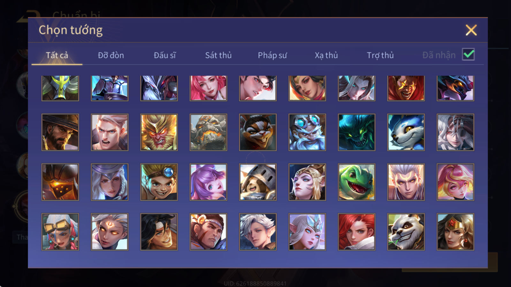Close the Chọn tướng dialog
Viewport: 511px width, 287px height.
471,30
